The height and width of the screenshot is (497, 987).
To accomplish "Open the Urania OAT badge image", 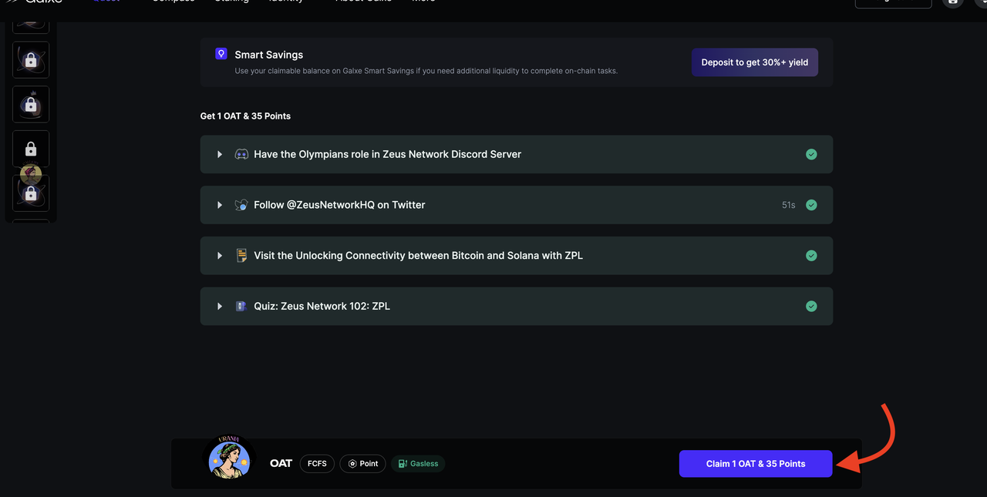I will point(229,458).
